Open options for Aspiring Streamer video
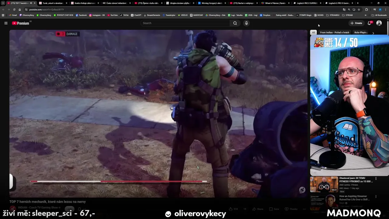 tap(376, 197)
